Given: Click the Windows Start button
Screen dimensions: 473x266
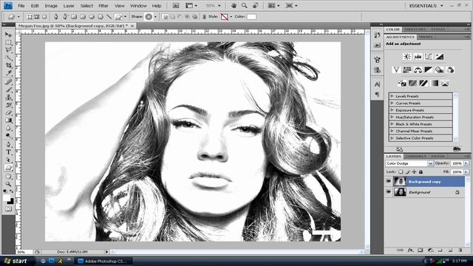Looking at the screenshot, I should point(16,261).
